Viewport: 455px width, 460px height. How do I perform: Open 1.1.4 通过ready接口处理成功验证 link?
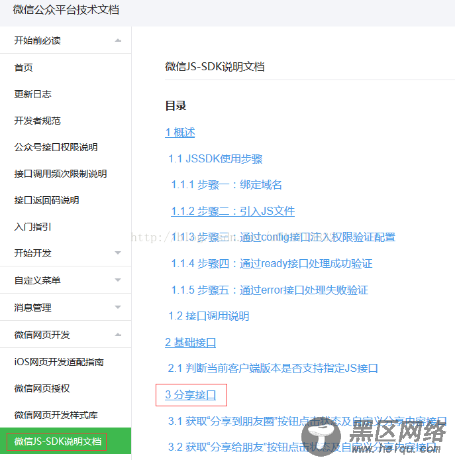coord(272,263)
